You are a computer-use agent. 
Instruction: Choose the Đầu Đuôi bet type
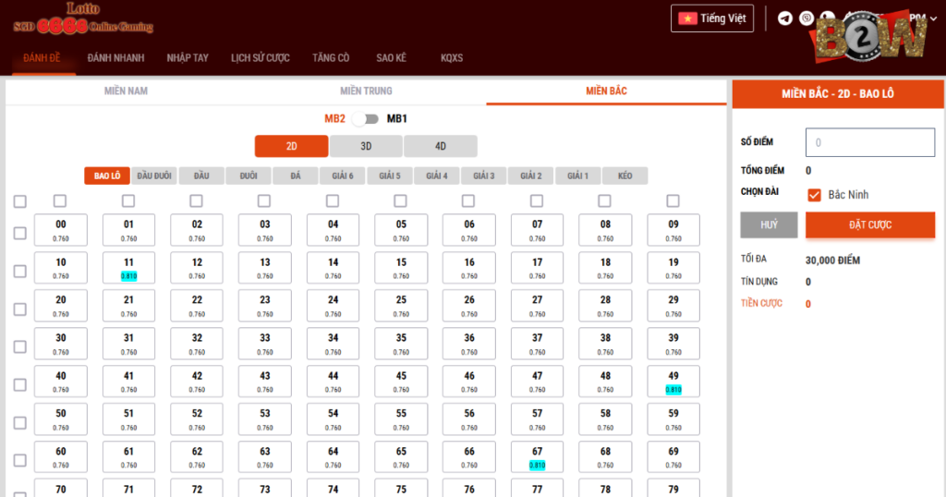[153, 176]
